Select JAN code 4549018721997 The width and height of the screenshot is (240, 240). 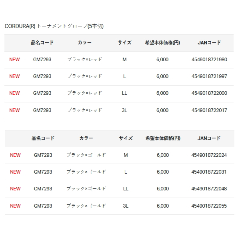pos(209,76)
